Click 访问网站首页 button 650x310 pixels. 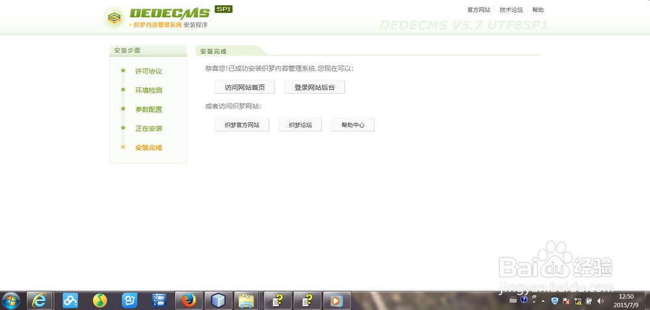(244, 87)
